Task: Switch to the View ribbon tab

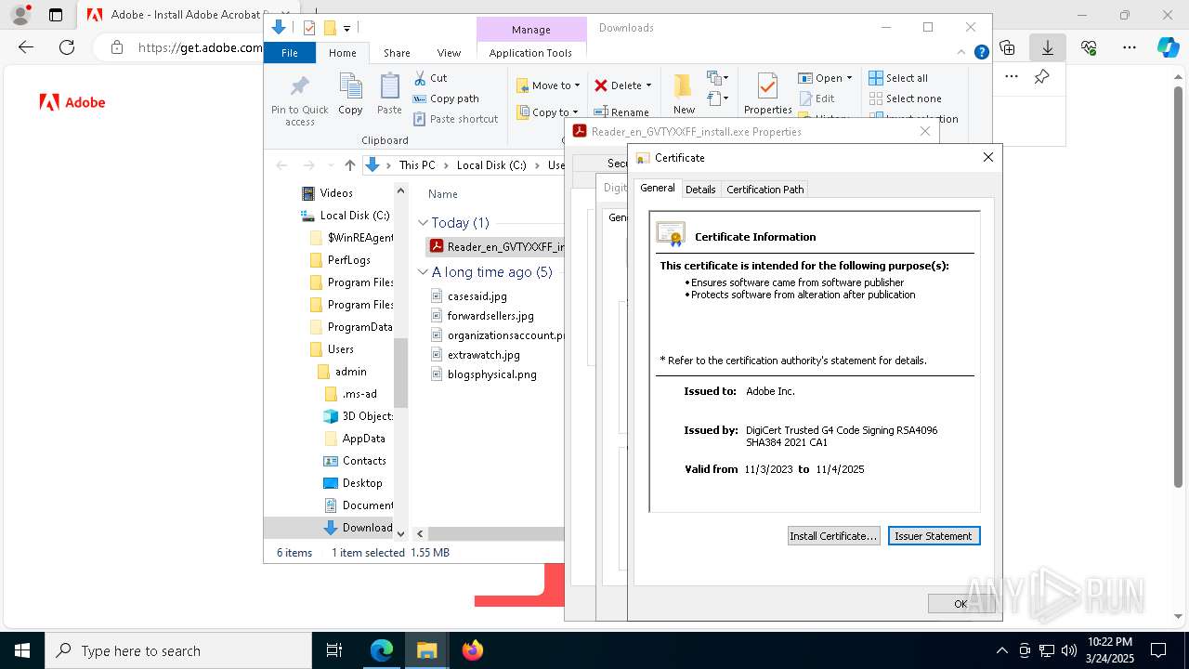Action: (449, 53)
